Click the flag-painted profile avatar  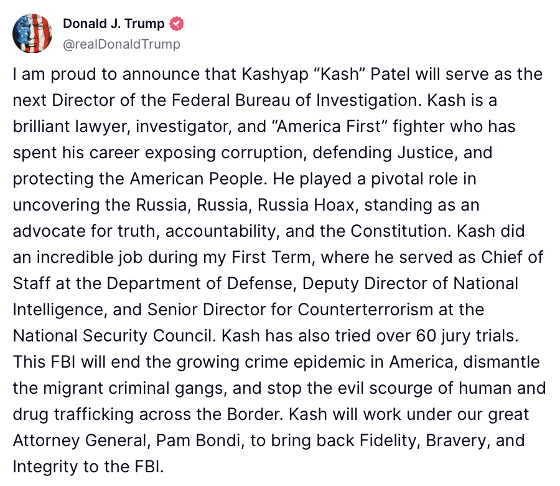[32, 34]
